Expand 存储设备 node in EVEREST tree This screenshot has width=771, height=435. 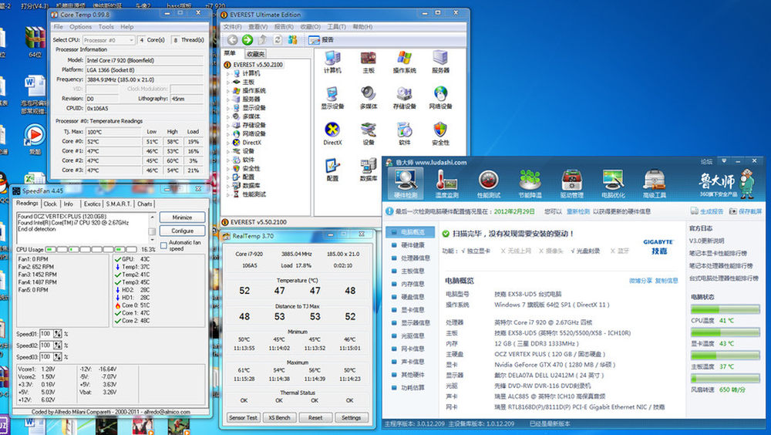coord(228,125)
